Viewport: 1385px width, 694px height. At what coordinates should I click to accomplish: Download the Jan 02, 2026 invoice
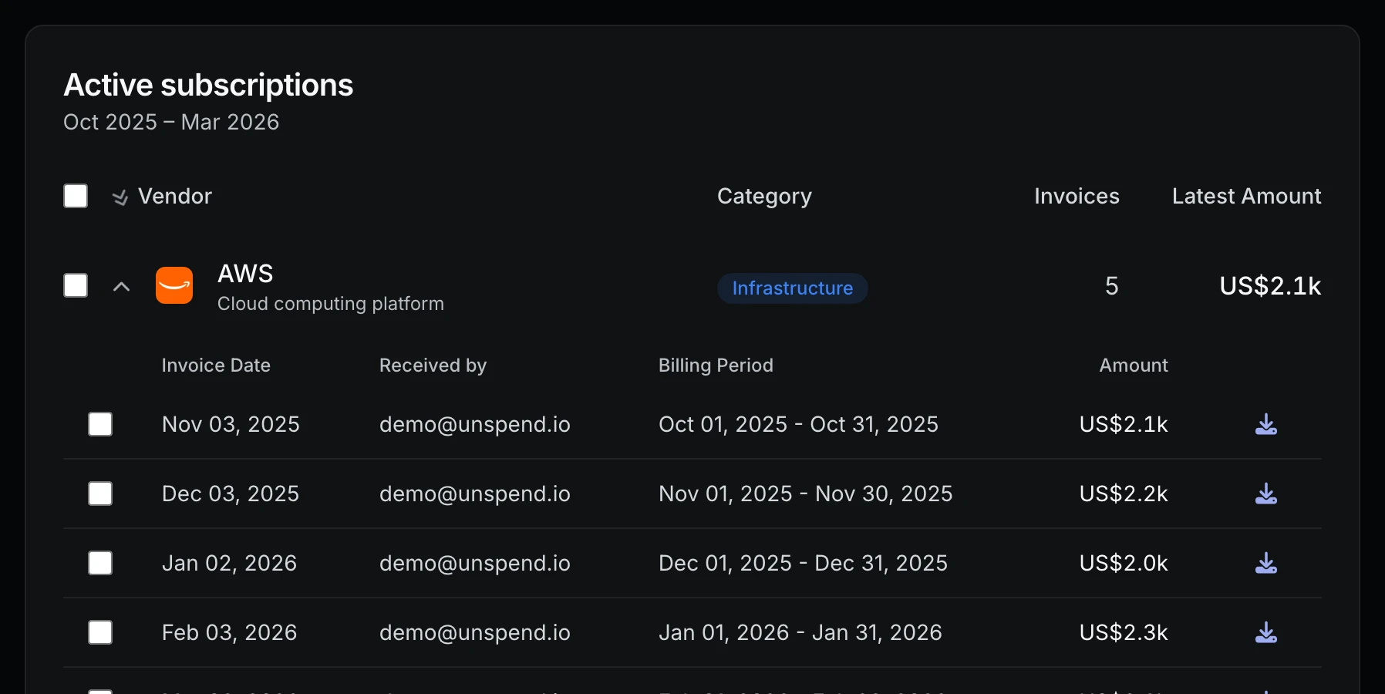click(x=1267, y=563)
